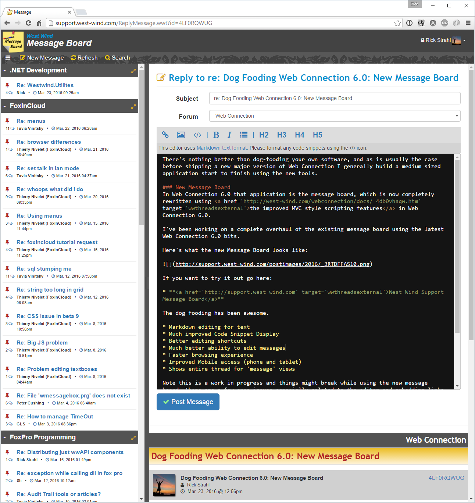Click Search in the toolbar

[117, 58]
